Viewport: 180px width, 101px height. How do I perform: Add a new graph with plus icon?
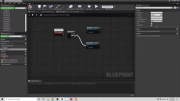point(26,39)
